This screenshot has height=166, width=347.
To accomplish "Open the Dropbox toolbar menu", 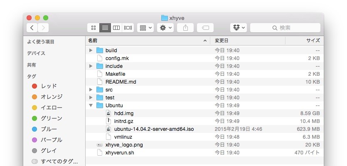I will pos(239,28).
